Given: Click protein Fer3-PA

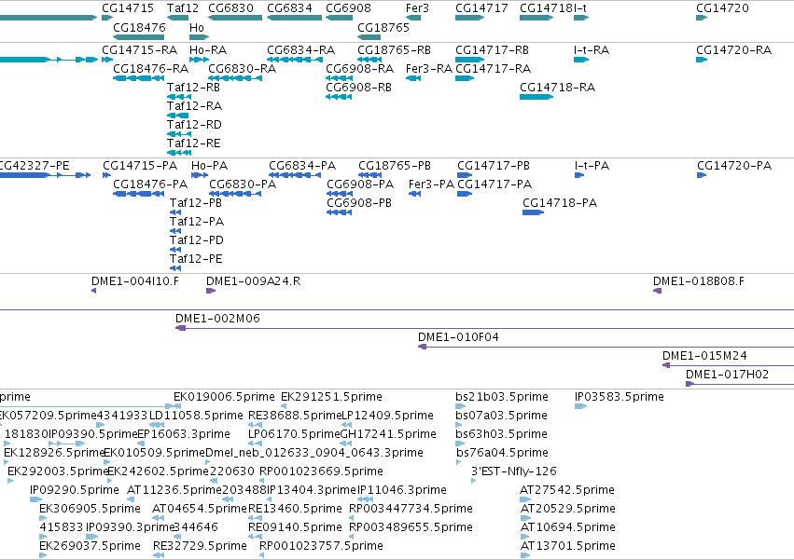Looking at the screenshot, I should (x=431, y=184).
